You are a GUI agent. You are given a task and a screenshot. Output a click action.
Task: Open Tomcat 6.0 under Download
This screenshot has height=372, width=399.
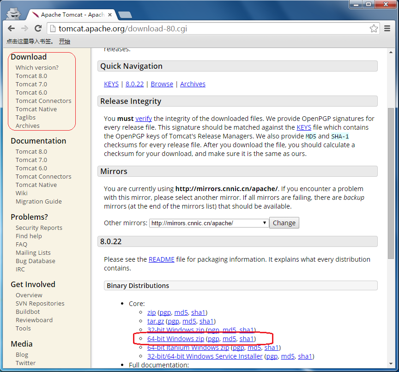coord(31,93)
